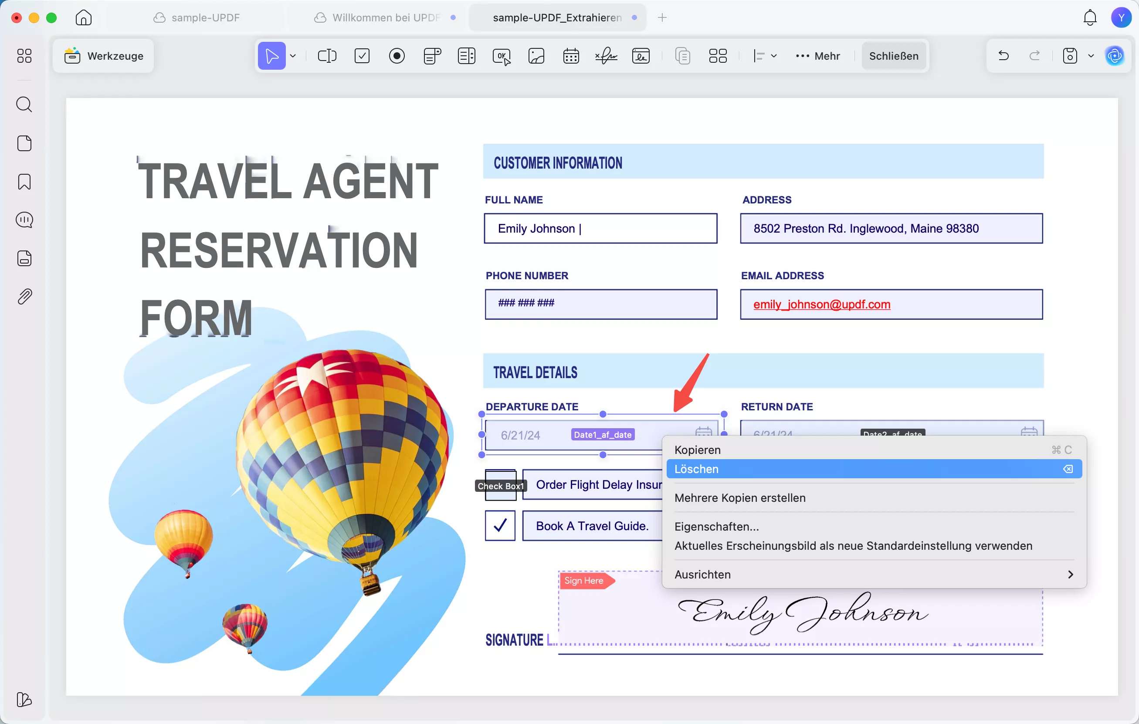Viewport: 1139px width, 724px height.
Task: Click the Full Name input field
Action: coord(600,228)
